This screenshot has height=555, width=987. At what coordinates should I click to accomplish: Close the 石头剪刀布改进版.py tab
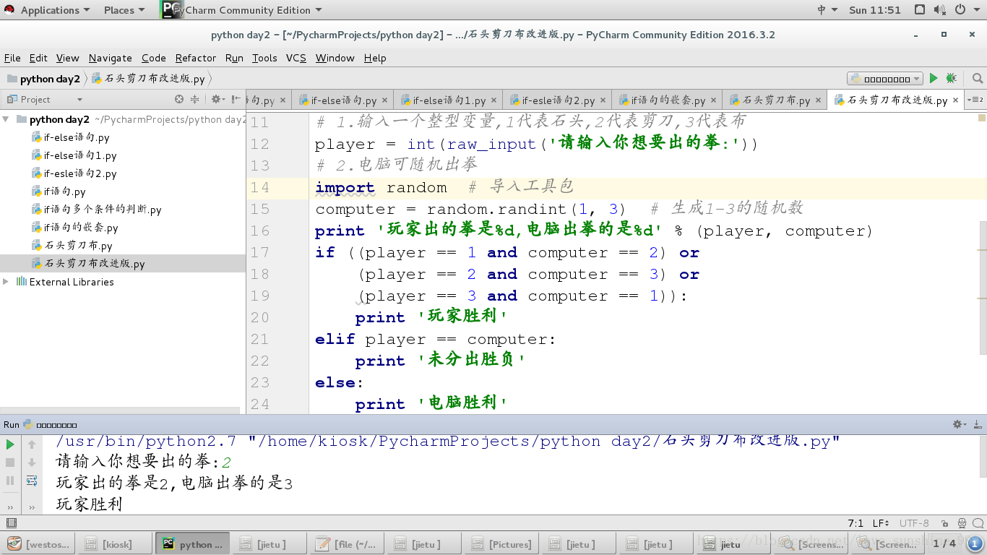[x=956, y=100]
